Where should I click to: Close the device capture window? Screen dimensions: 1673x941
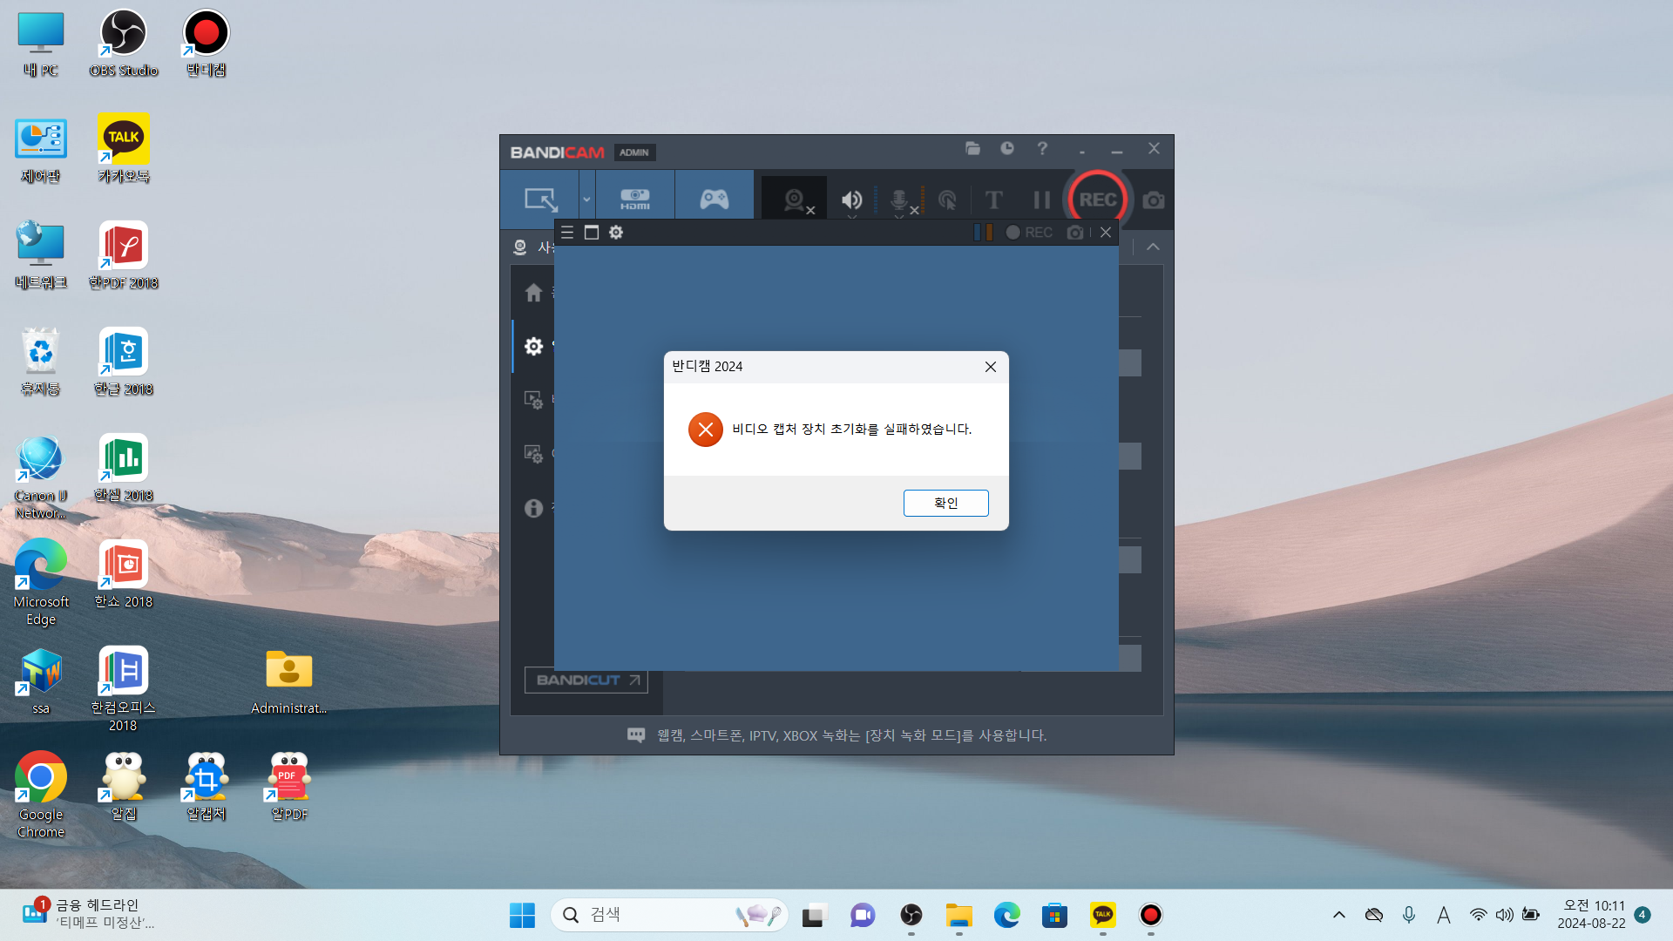[x=1106, y=233]
